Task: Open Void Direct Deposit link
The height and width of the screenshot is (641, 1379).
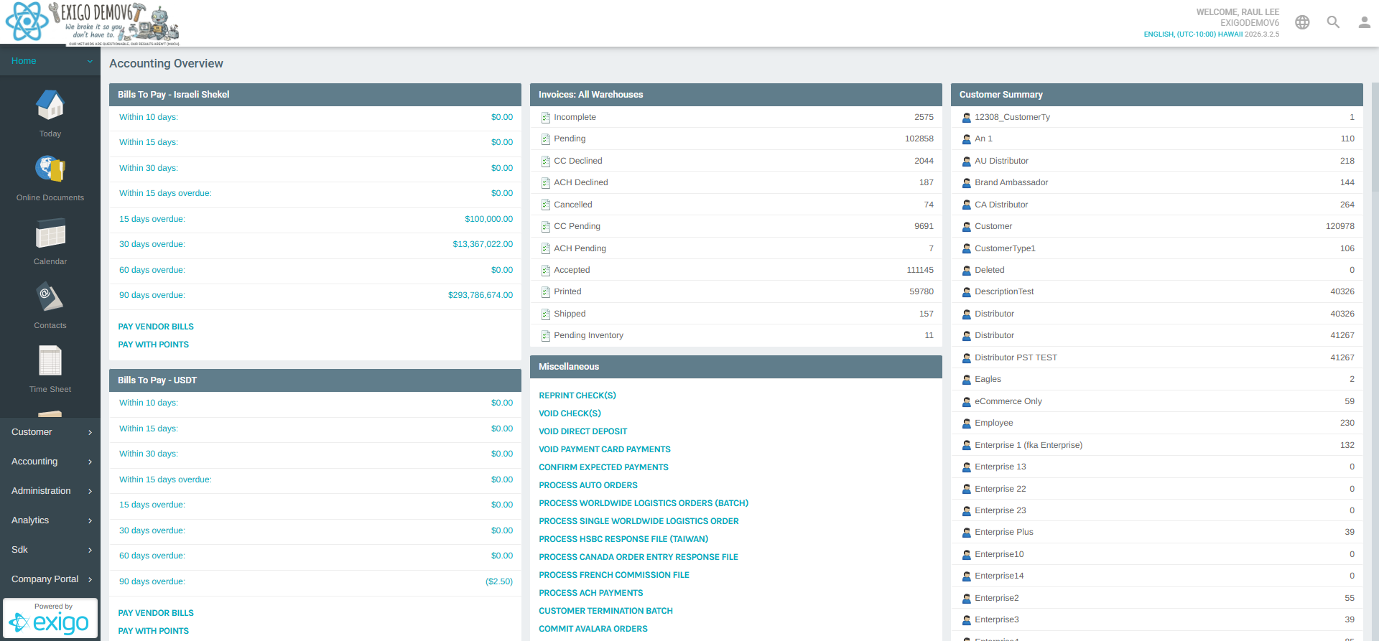Action: point(582,431)
